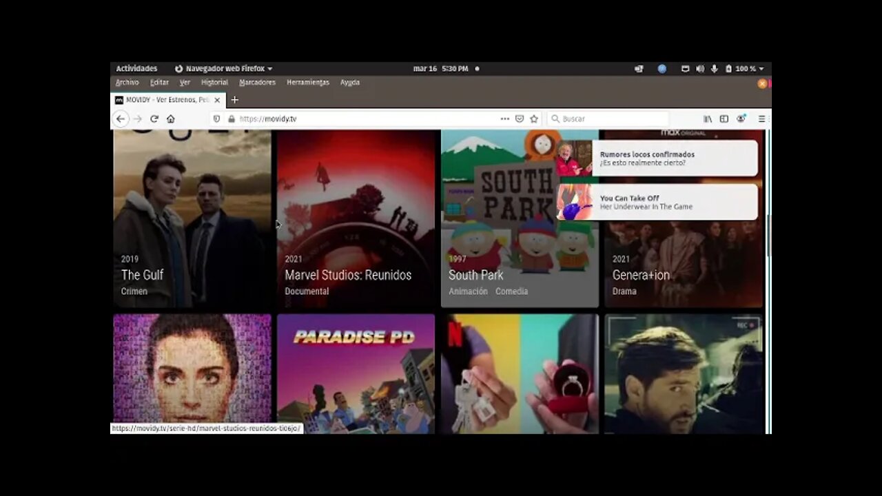Open Actividades overview
Image resolution: width=882 pixels, height=496 pixels.
tap(136, 69)
